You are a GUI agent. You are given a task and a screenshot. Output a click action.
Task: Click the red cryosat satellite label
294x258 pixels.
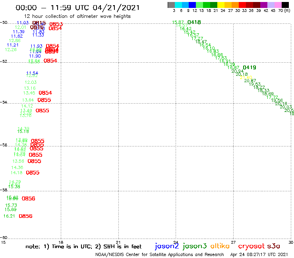pos(251,246)
